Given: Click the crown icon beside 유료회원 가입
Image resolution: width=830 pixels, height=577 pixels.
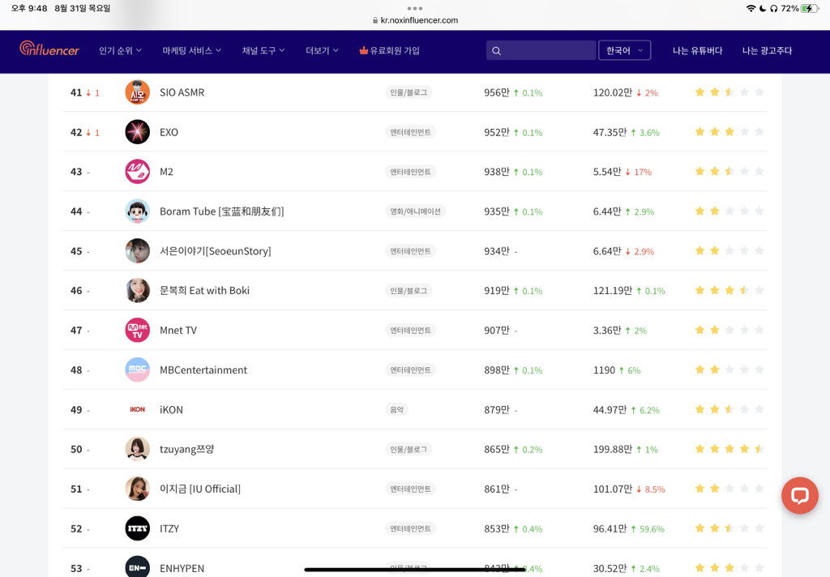Looking at the screenshot, I should pyautogui.click(x=363, y=50).
